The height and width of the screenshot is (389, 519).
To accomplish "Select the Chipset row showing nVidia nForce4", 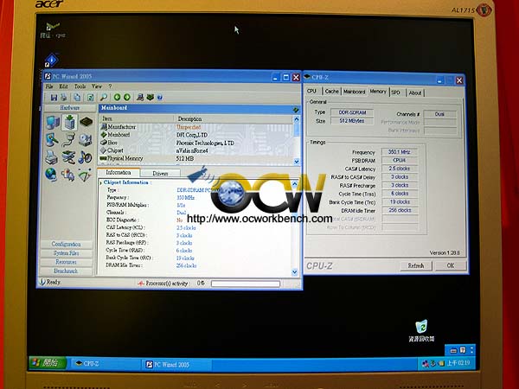I will [196, 150].
